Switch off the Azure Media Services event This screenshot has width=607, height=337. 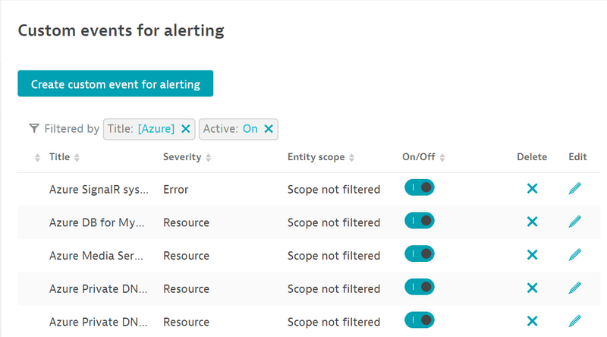tap(420, 254)
